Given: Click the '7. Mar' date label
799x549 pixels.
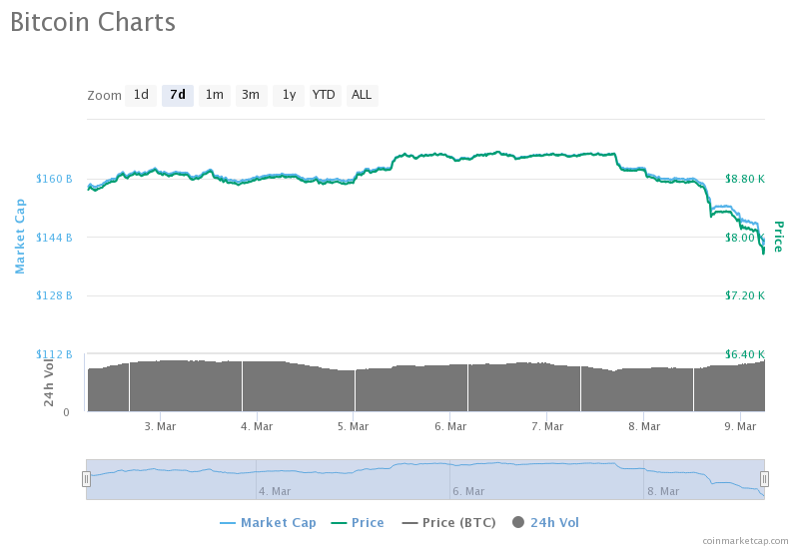Looking at the screenshot, I should tap(547, 427).
